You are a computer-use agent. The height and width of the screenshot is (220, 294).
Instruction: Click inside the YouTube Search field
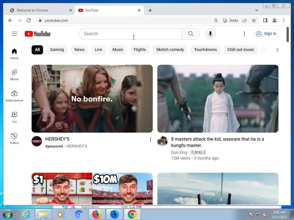(131, 34)
